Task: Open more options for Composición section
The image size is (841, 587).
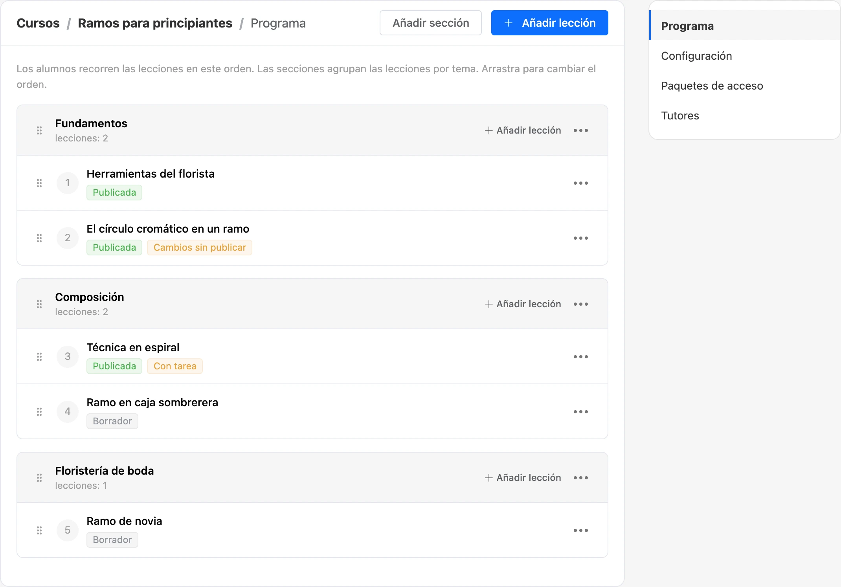Action: coord(580,304)
